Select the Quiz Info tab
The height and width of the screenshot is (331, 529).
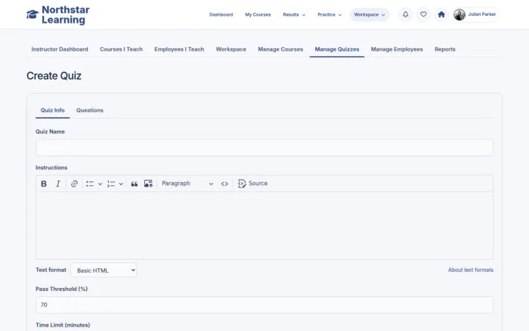(x=53, y=110)
